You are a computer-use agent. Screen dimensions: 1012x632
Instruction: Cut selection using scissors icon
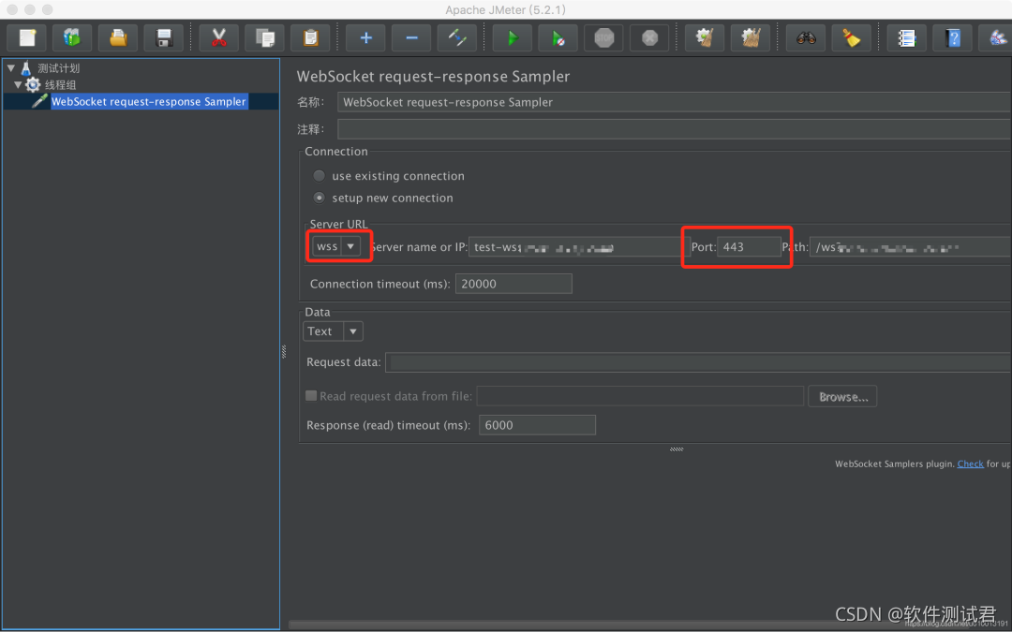point(218,38)
